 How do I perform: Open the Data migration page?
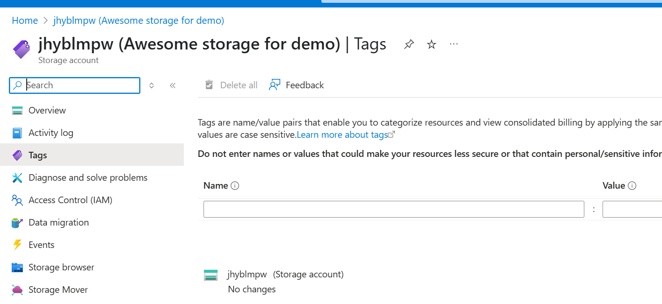pos(92,223)
